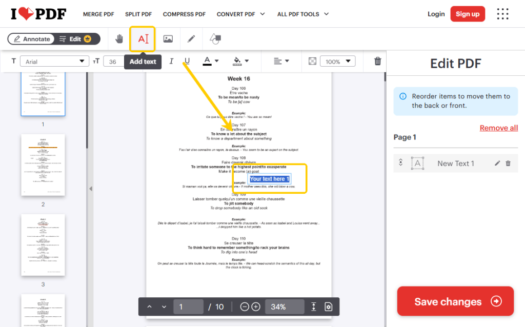Expand the ALL PDF TOOLS menu
Viewport: 525px width, 327px height.
[x=302, y=14]
